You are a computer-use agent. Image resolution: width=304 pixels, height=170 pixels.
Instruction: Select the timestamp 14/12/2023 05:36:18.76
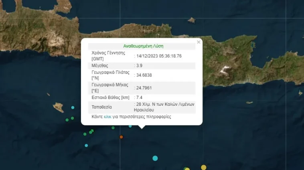click(x=159, y=56)
